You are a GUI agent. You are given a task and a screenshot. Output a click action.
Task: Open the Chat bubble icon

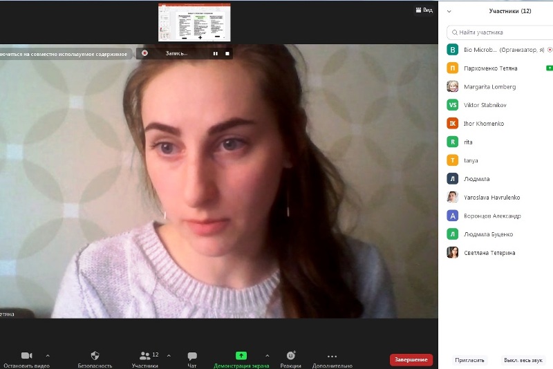coord(192,356)
